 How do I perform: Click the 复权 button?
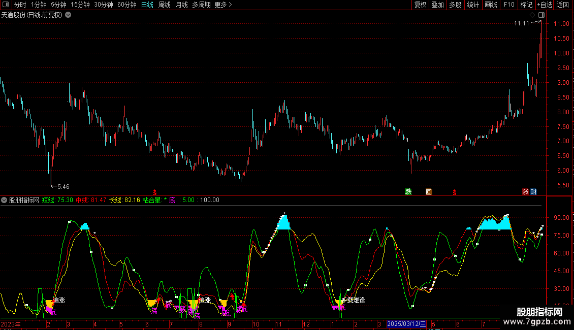click(x=420, y=5)
